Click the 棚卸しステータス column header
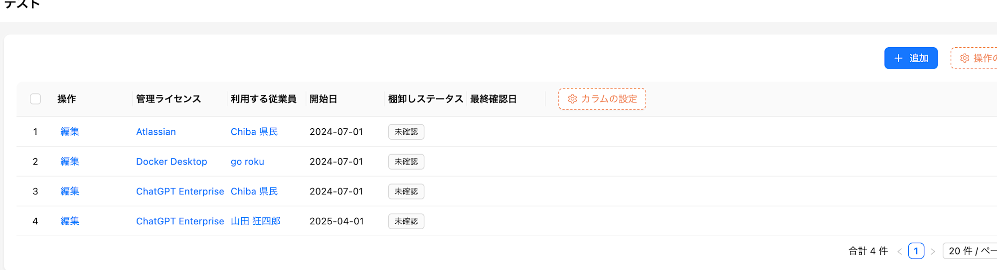 426,99
